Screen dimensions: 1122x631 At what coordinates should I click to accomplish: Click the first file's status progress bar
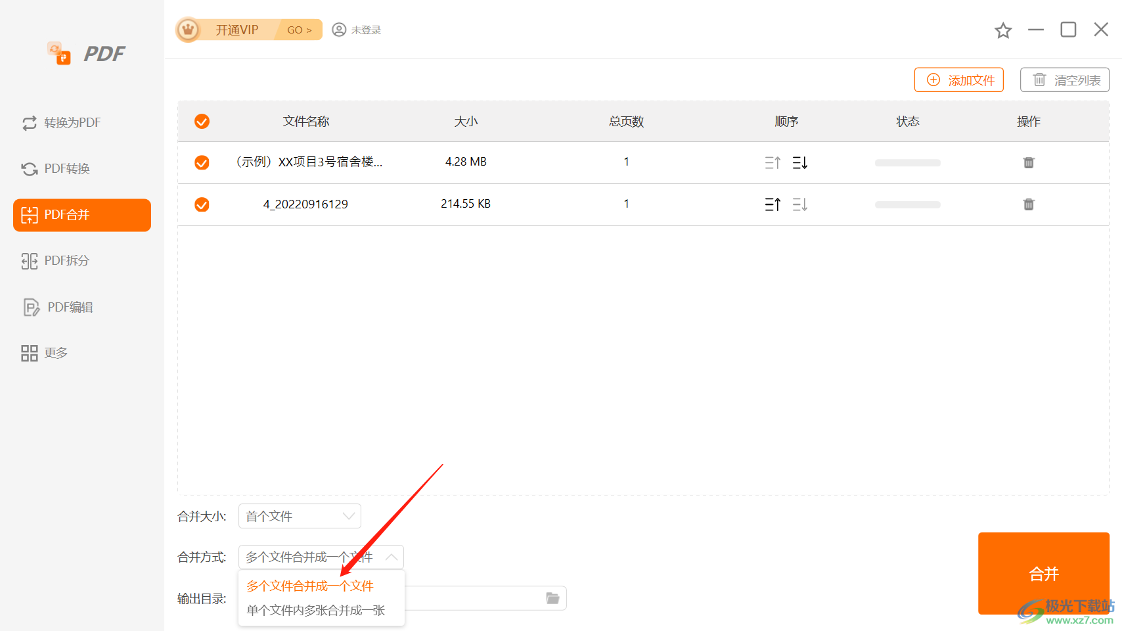click(907, 162)
